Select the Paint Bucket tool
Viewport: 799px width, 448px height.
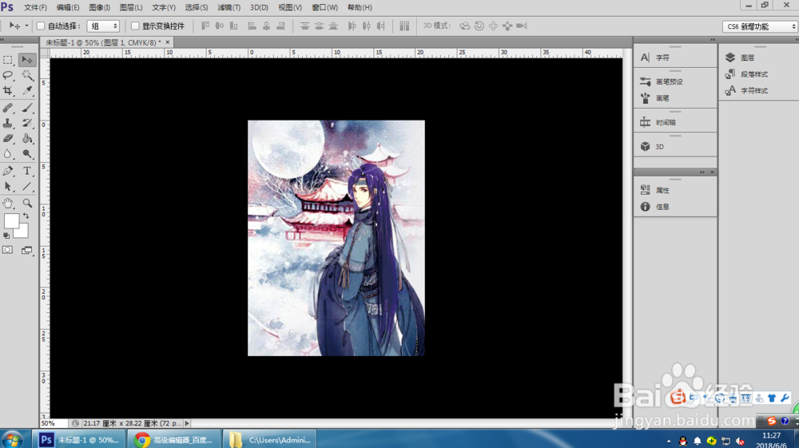click(27, 138)
